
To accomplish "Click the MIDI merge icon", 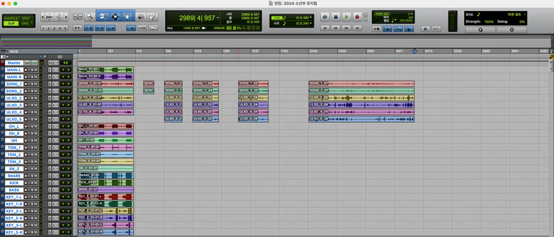I will point(398,29).
